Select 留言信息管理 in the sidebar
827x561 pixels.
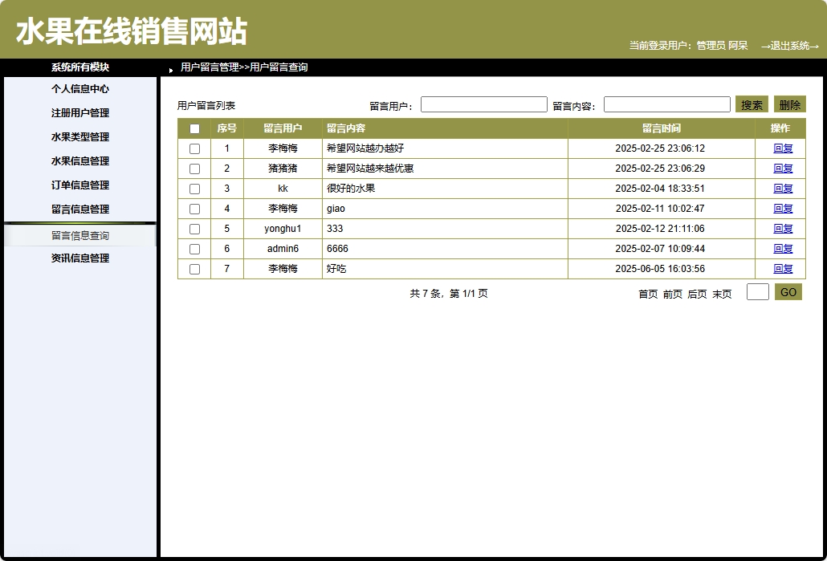coord(79,209)
